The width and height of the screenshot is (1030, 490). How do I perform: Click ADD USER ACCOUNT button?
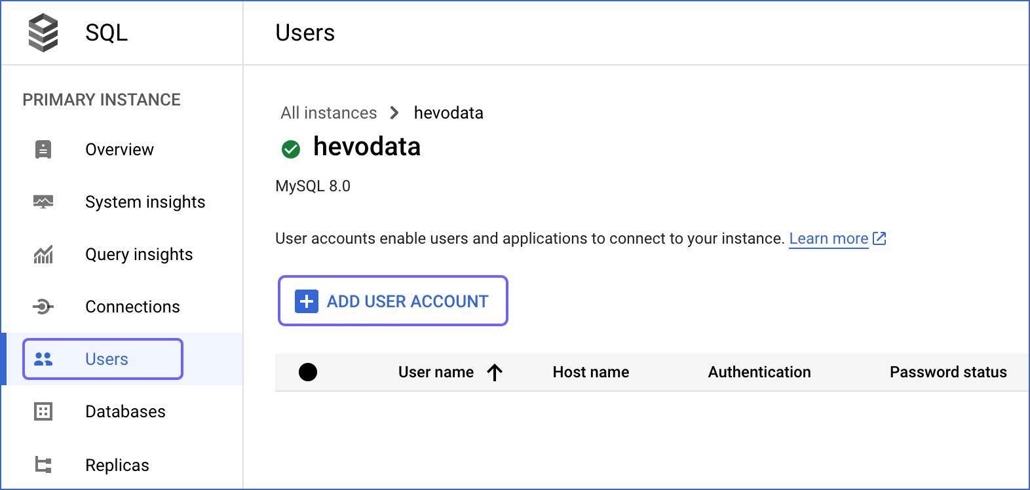coord(393,301)
